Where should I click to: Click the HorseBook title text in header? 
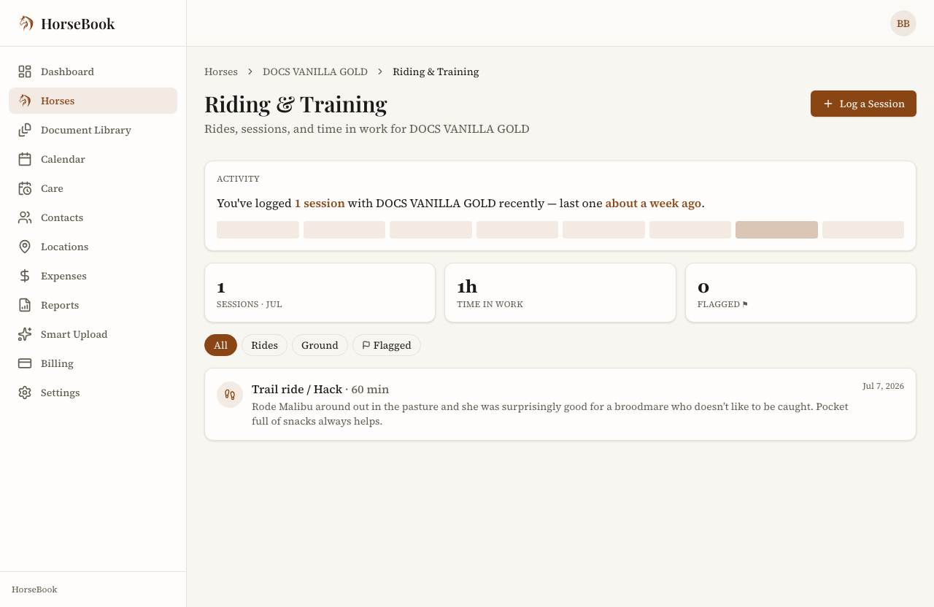point(78,23)
